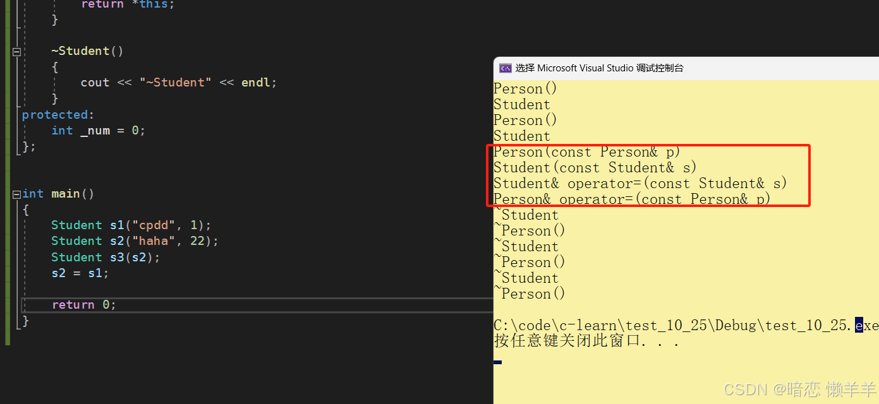This screenshot has width=879, height=404.
Task: Click the line 'Student s2("haha", 22);'
Action: pyautogui.click(x=135, y=241)
